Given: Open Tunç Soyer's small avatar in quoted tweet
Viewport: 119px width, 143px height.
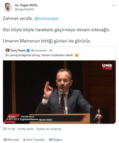Looking at the screenshot, I should 7,50.
